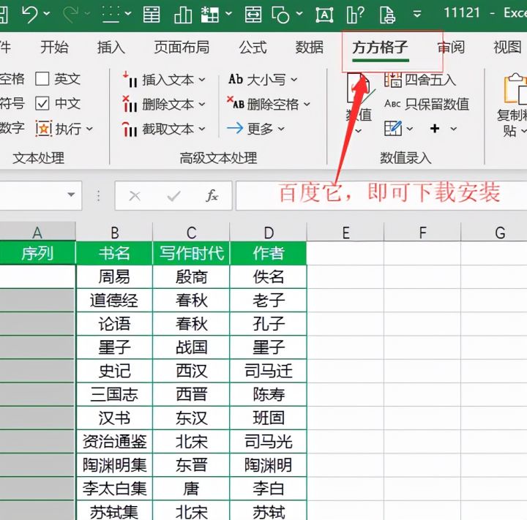Click the 写作时代 header cell
The width and height of the screenshot is (527, 520).
click(191, 253)
